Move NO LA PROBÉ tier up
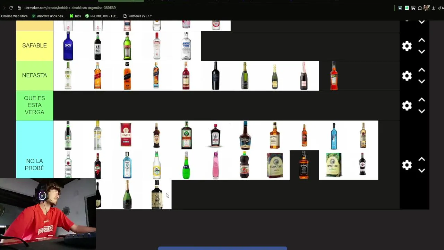The width and height of the screenshot is (444, 250). click(421, 159)
